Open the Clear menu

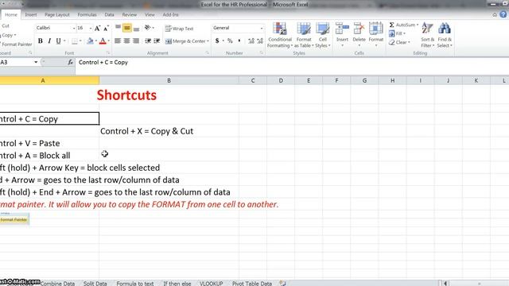[x=399, y=42]
